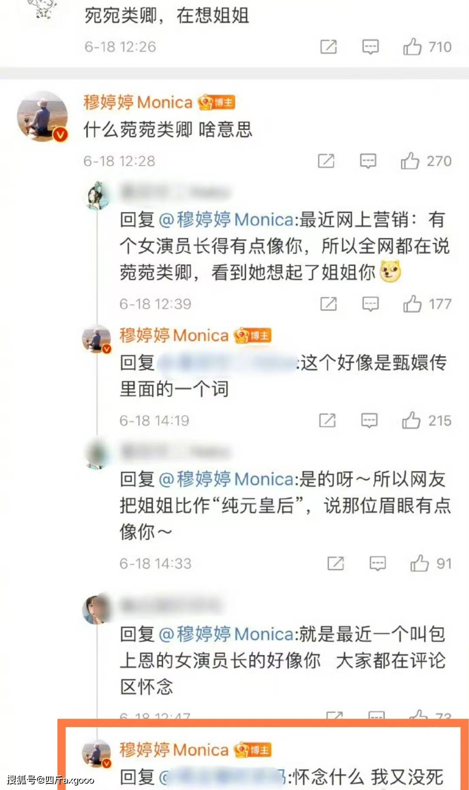Share the 6-18 12:28 comment by 穆婷婷Monica
This screenshot has width=469, height=790.
pyautogui.click(x=326, y=161)
